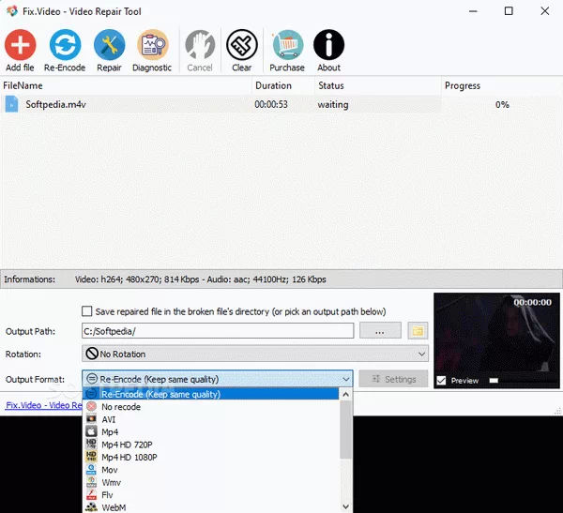563x513 pixels.
Task: Click the Duration column header
Action: click(x=283, y=85)
